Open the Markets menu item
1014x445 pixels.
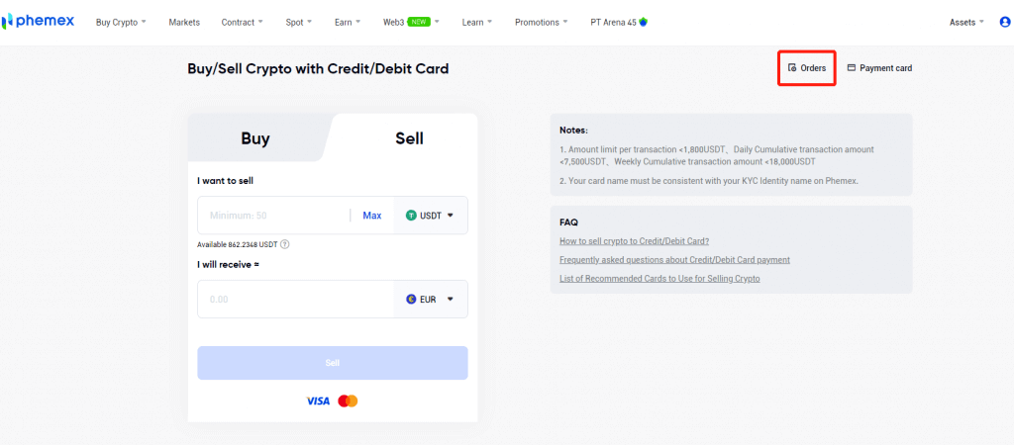click(184, 22)
